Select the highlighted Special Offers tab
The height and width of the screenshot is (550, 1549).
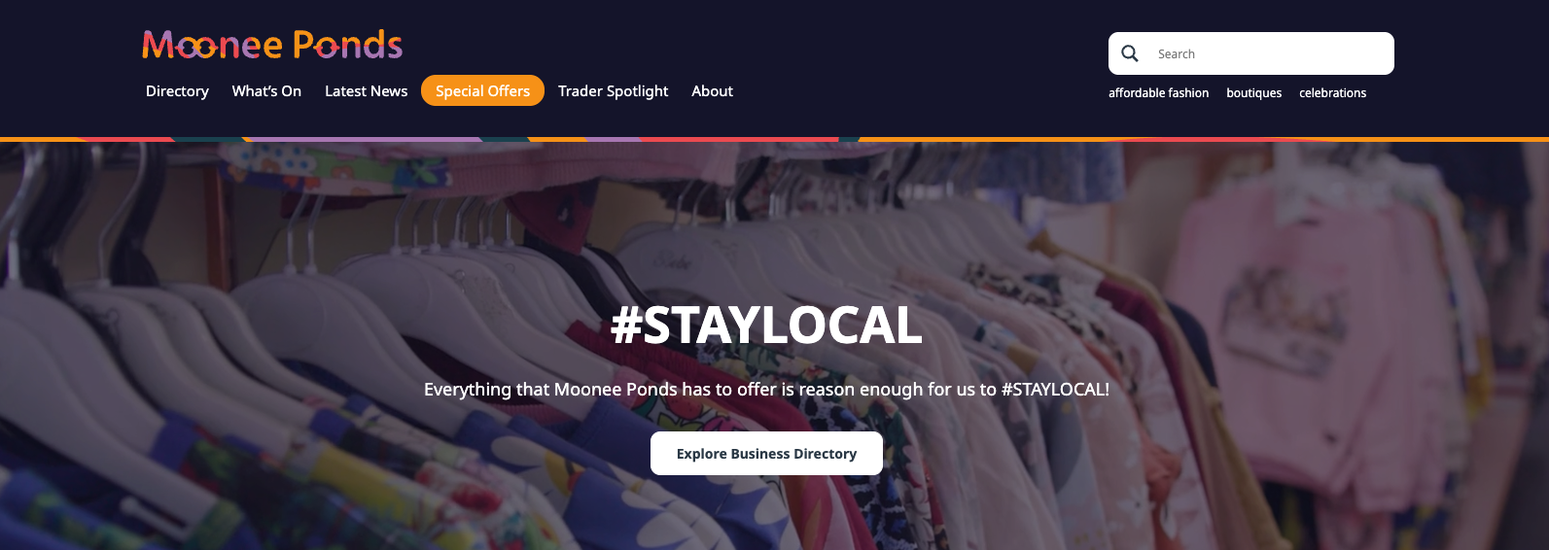[482, 90]
